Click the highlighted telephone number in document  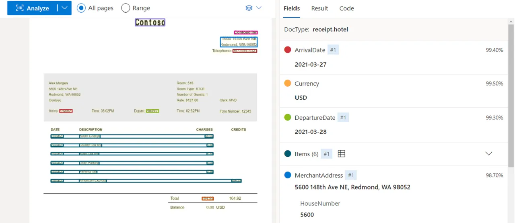245,51
